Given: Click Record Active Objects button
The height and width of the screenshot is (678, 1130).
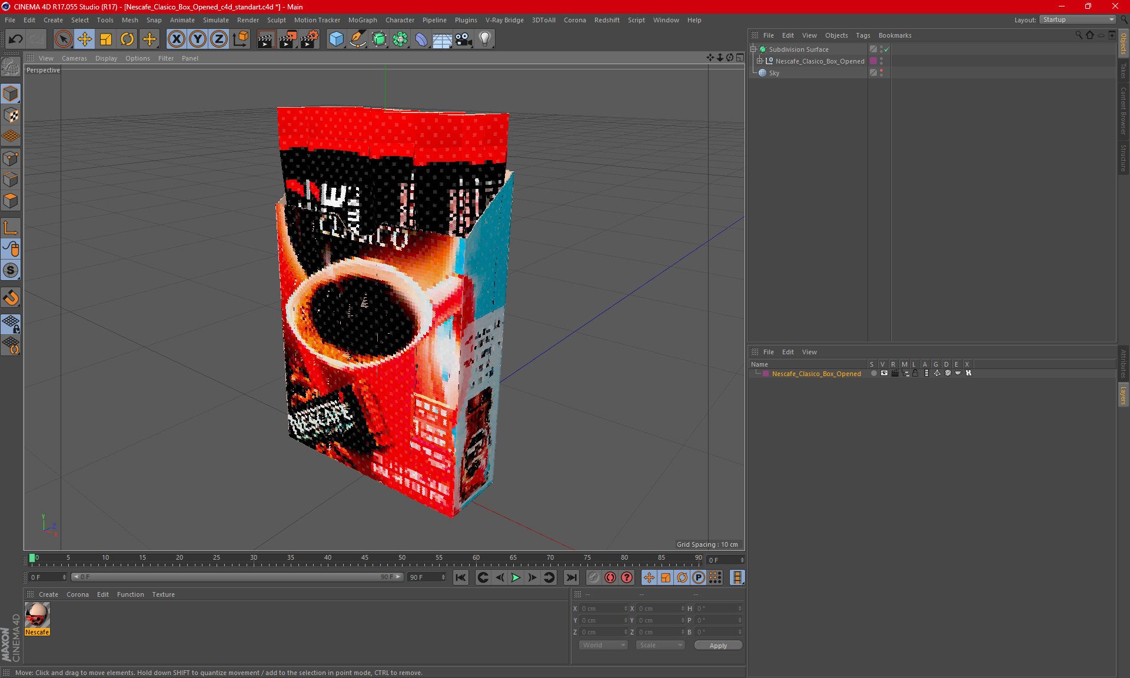Looking at the screenshot, I should click(x=593, y=577).
